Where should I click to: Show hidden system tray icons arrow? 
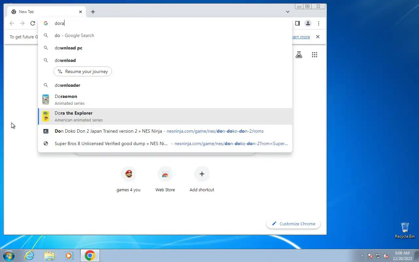[x=362, y=256]
